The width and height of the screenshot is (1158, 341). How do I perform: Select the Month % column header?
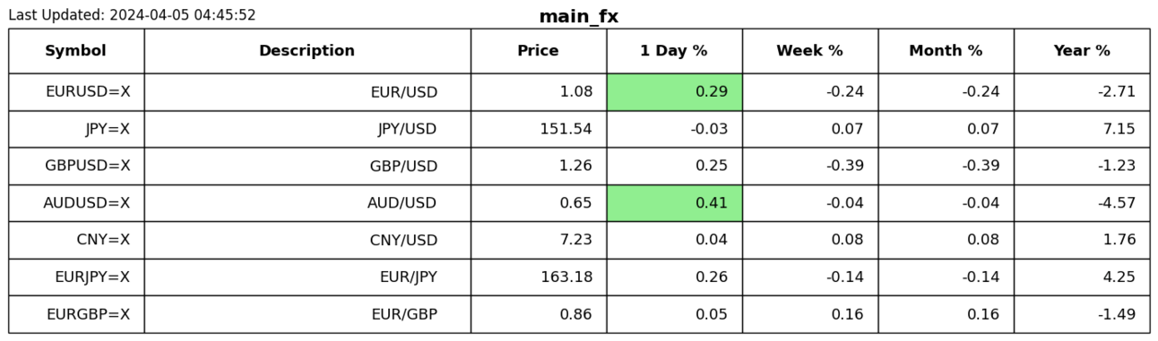click(x=946, y=51)
